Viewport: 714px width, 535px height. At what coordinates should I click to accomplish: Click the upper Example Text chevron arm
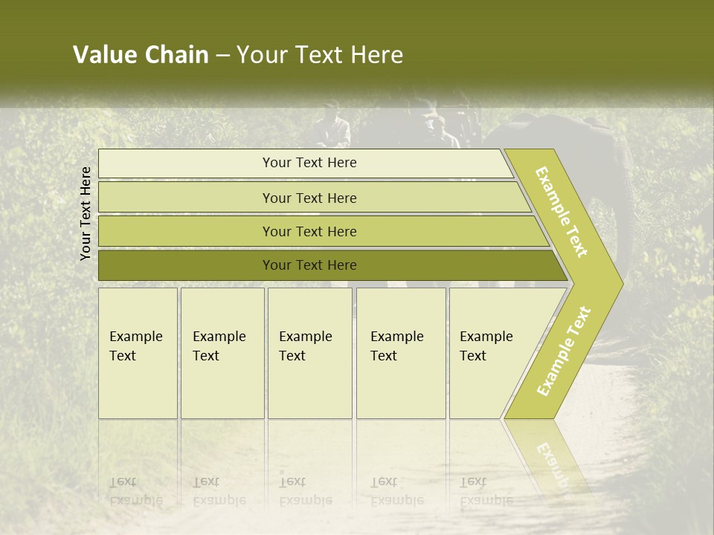(562, 212)
